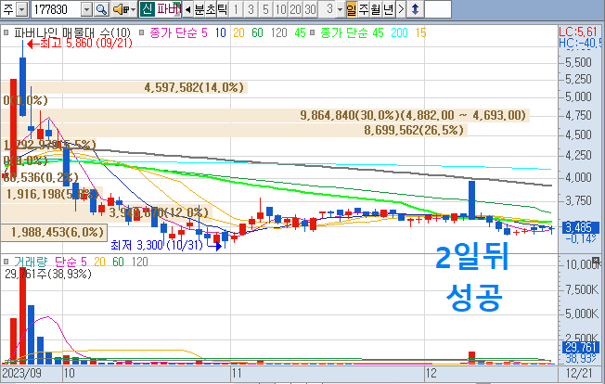The height and width of the screenshot is (384, 605).
Task: Click the 12 month axis marker
Action: pyautogui.click(x=431, y=373)
